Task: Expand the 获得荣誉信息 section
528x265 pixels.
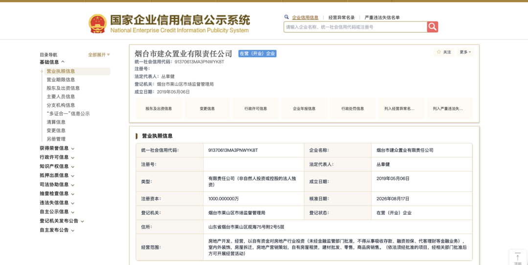Action: click(x=57, y=148)
